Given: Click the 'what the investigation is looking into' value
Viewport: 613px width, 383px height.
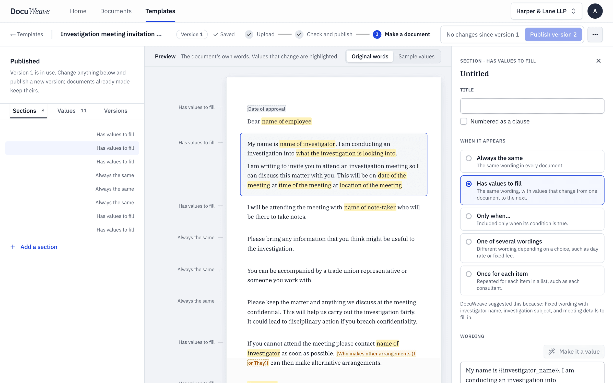Looking at the screenshot, I should click(x=346, y=153).
